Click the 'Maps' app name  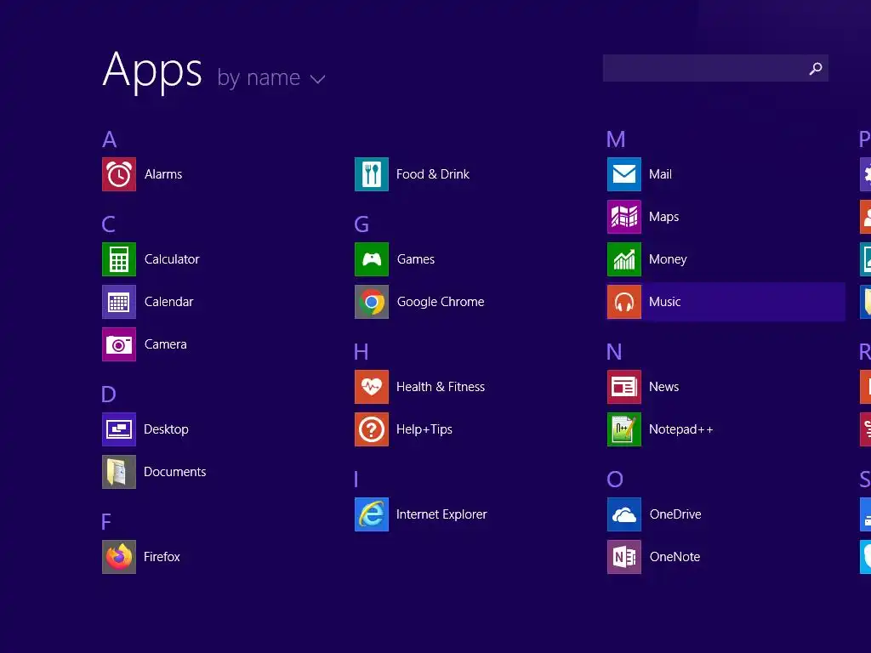click(x=663, y=217)
